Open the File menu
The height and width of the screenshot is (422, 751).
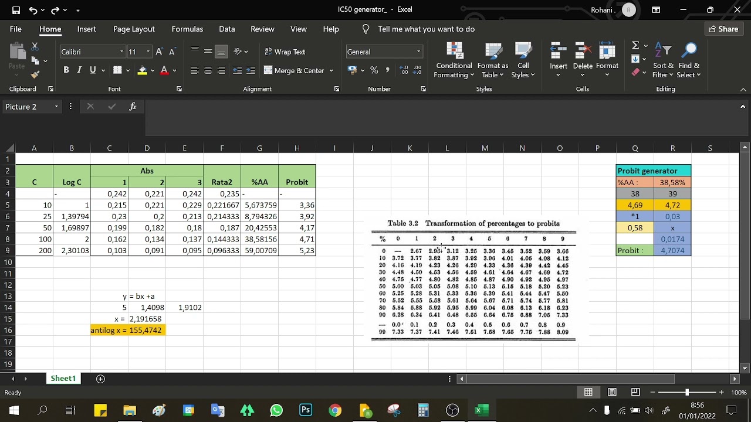pos(16,29)
